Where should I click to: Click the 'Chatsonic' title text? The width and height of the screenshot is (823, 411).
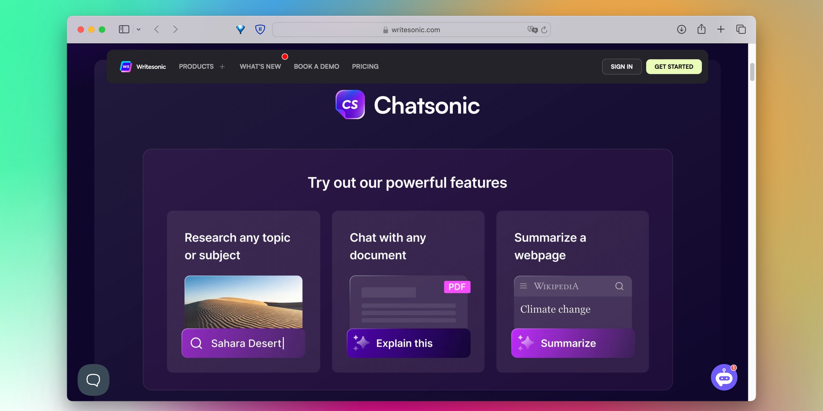[427, 106]
